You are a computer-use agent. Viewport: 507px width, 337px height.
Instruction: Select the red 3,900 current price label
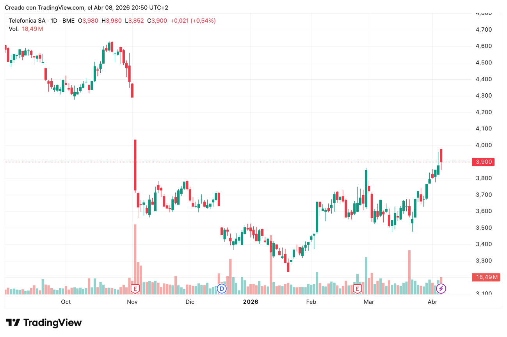[483, 162]
